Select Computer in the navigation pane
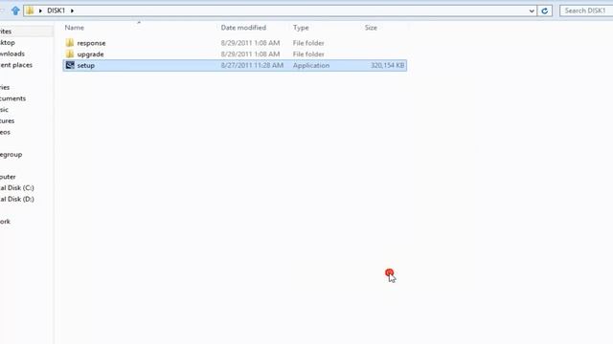Viewport: 613px width, 344px height. [8, 177]
